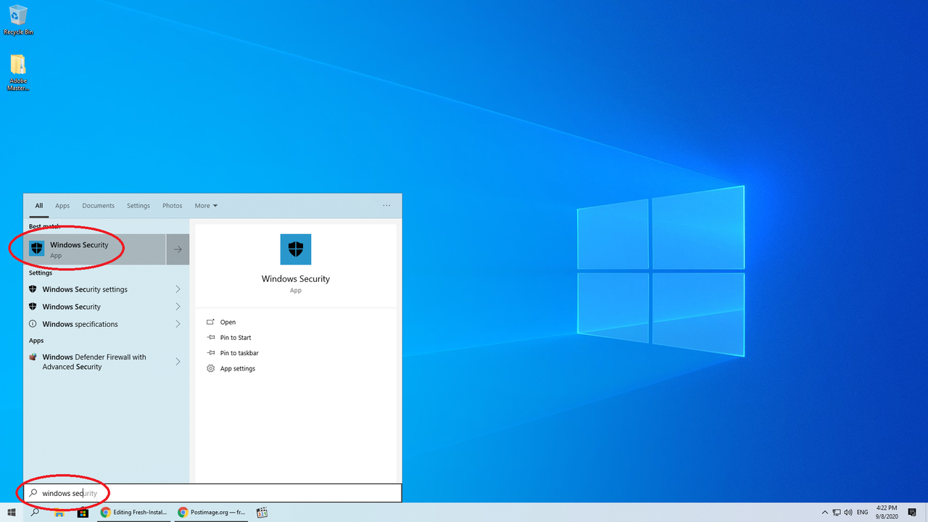This screenshot has height=522, width=928.
Task: Open search options ellipsis menu
Action: click(x=386, y=206)
